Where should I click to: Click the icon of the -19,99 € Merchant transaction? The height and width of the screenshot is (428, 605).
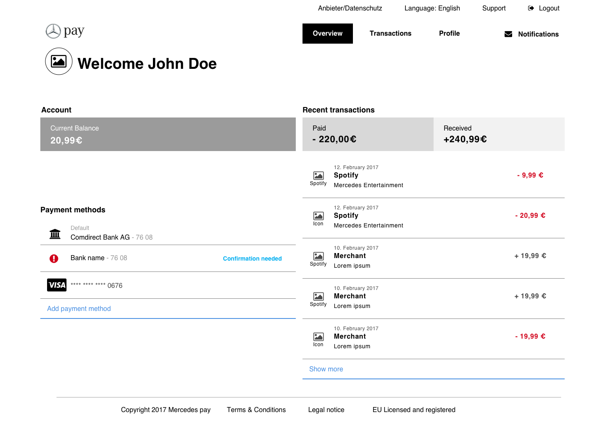click(x=318, y=337)
